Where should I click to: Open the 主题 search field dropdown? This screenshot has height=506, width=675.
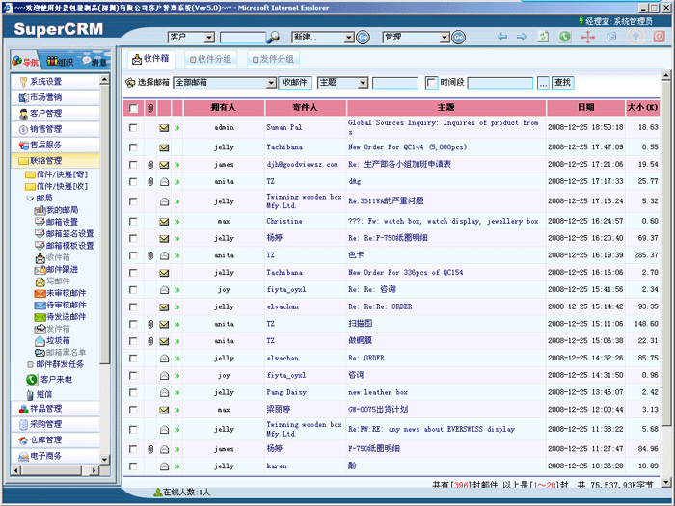pos(342,83)
